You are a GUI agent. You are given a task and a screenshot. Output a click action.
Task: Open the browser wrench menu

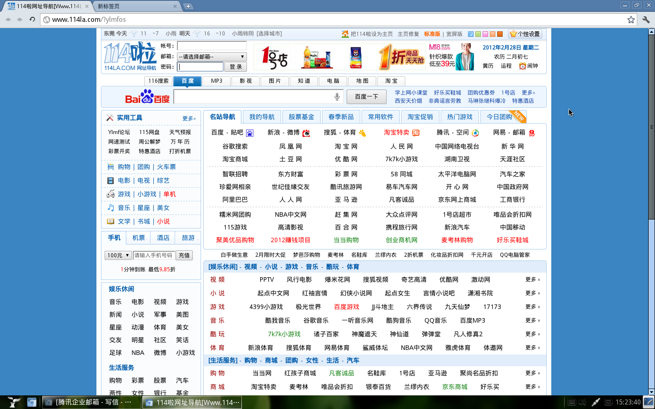click(646, 20)
